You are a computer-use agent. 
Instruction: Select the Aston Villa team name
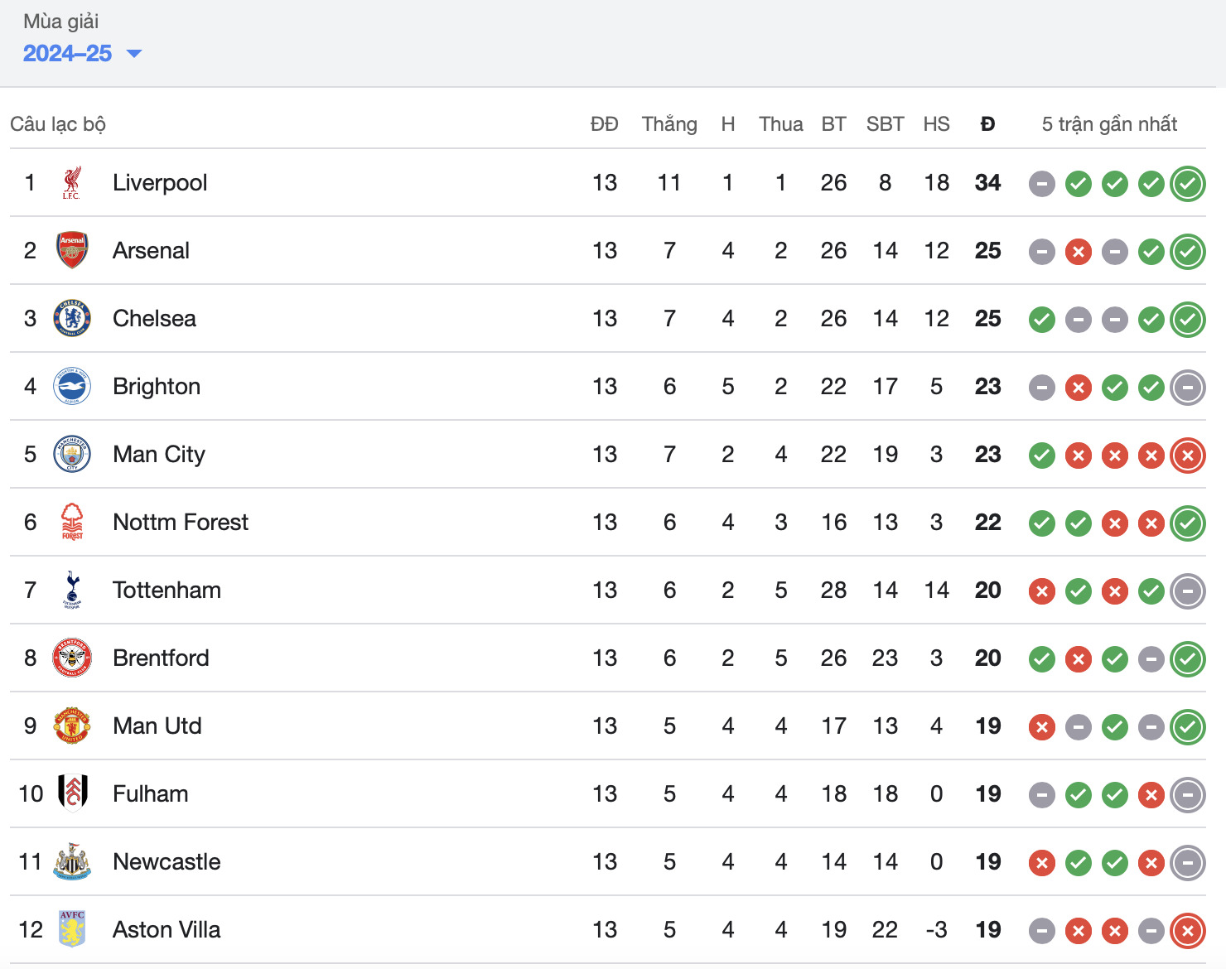[x=167, y=930]
